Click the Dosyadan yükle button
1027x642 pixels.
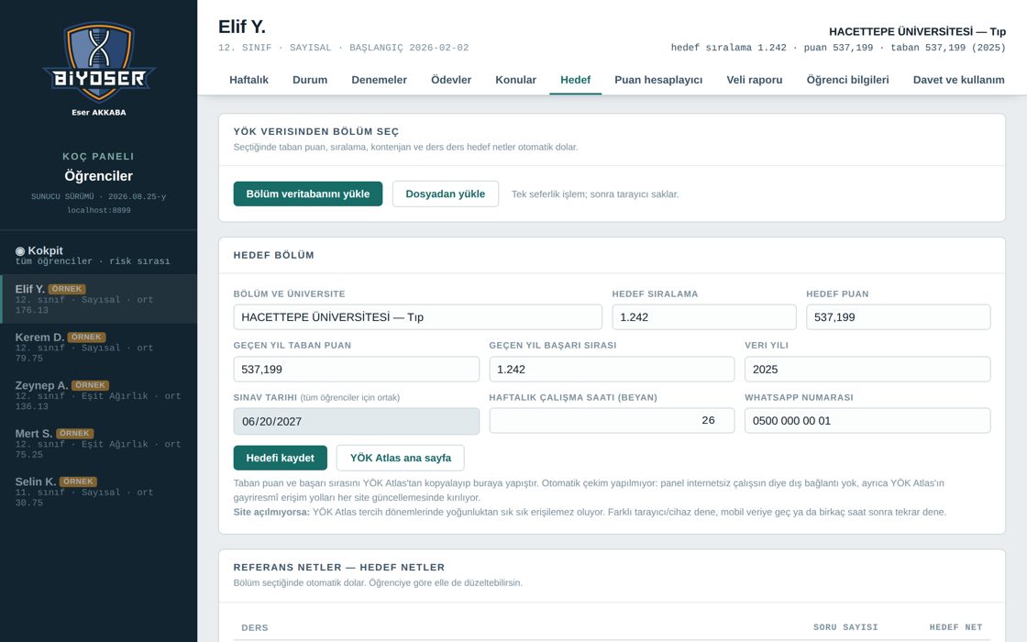point(446,194)
